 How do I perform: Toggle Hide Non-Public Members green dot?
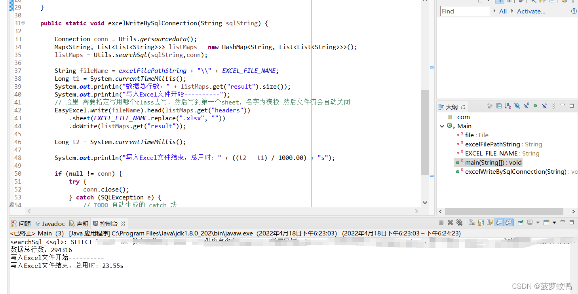coord(535,106)
